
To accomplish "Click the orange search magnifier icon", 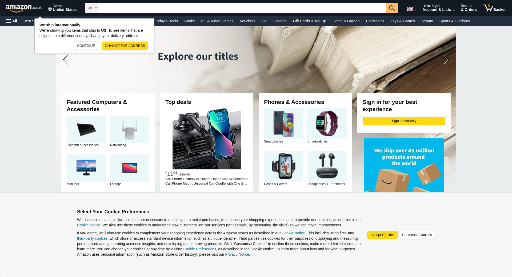I will pos(392,8).
